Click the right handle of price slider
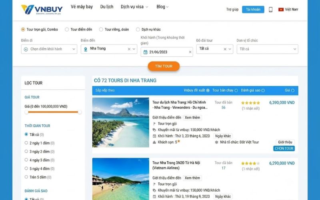This screenshot has height=200, width=320. tap(80, 112)
